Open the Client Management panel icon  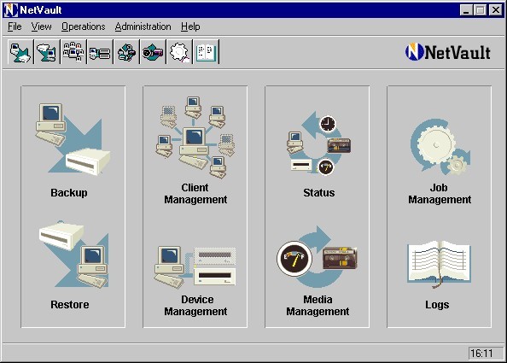tap(195, 138)
